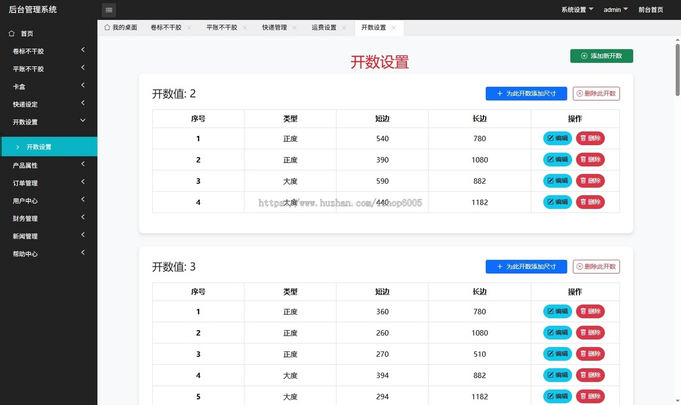Click the 后台管理系统 title
This screenshot has height=405, width=681.
[x=33, y=10]
